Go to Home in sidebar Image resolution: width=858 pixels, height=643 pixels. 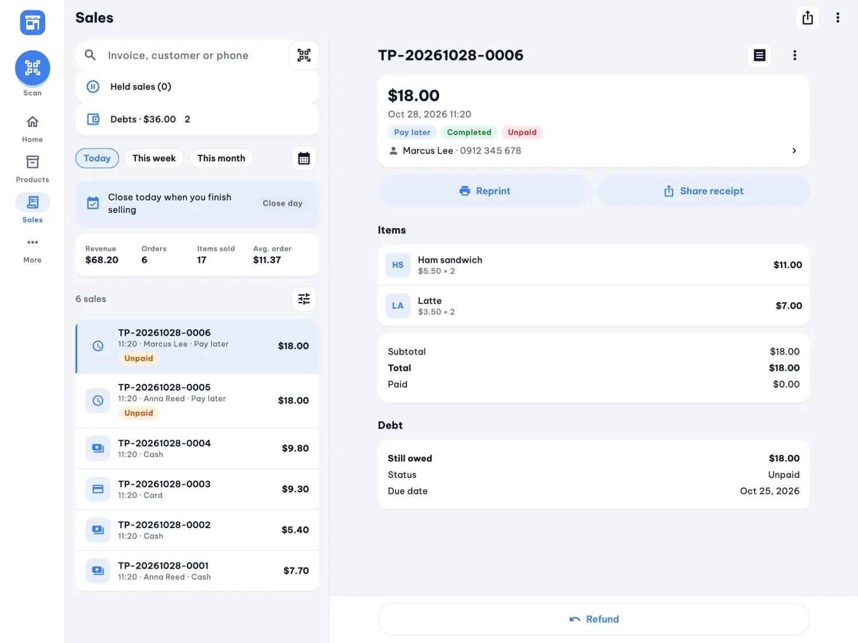(33, 129)
